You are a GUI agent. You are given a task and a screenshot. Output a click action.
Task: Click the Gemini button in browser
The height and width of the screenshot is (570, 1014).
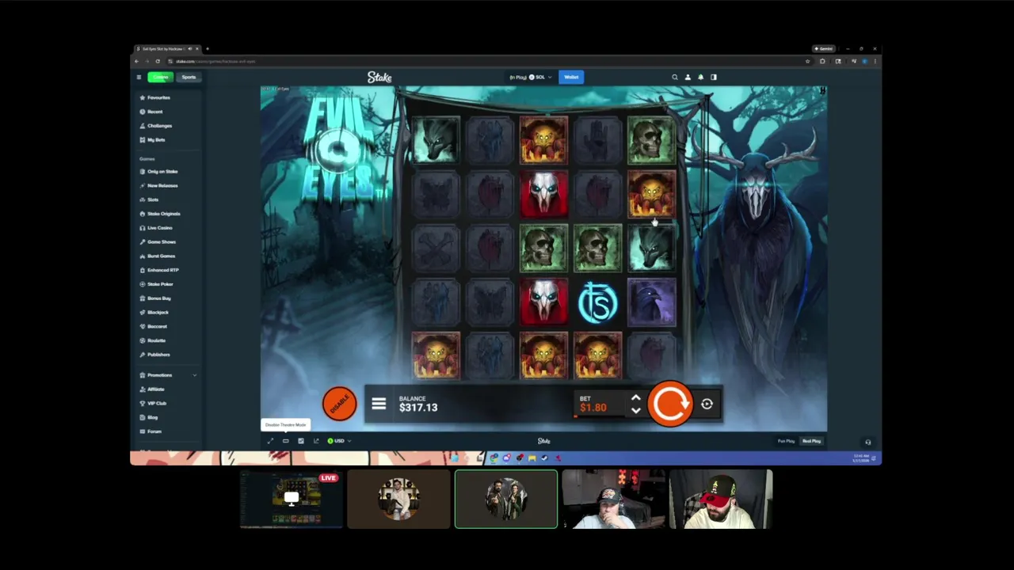click(824, 49)
